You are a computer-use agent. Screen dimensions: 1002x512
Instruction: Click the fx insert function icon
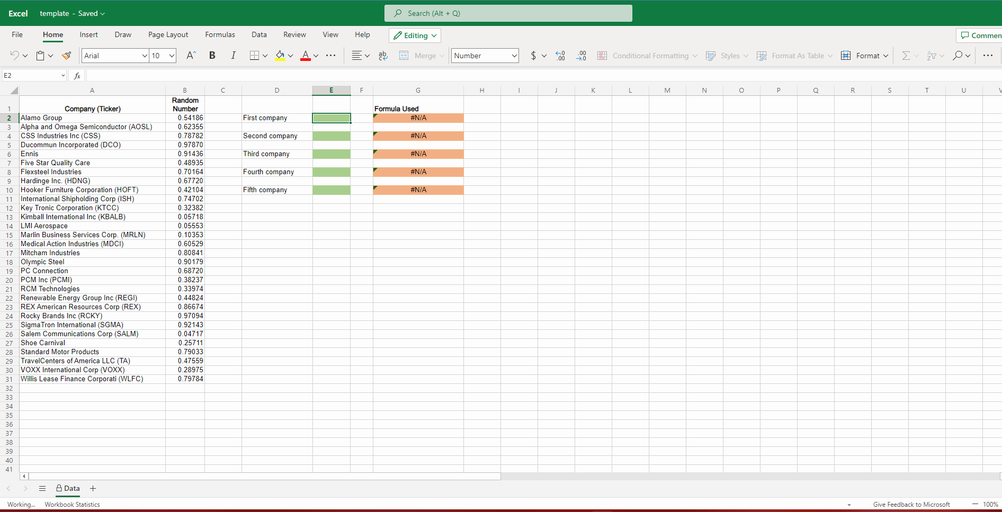pyautogui.click(x=77, y=76)
